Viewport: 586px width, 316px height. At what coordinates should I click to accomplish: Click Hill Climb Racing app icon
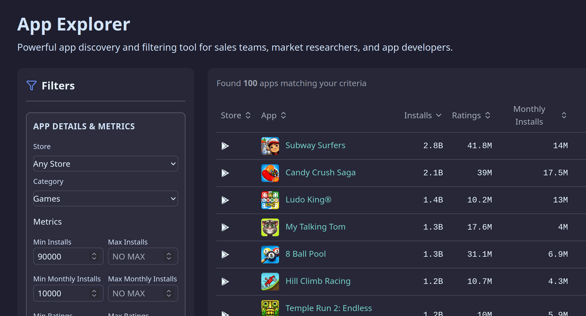click(x=270, y=281)
